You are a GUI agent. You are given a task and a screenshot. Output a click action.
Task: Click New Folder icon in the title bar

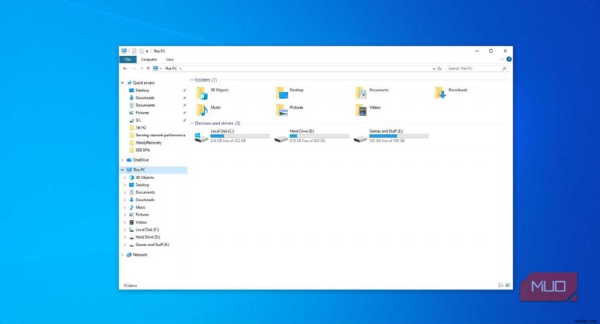point(141,51)
